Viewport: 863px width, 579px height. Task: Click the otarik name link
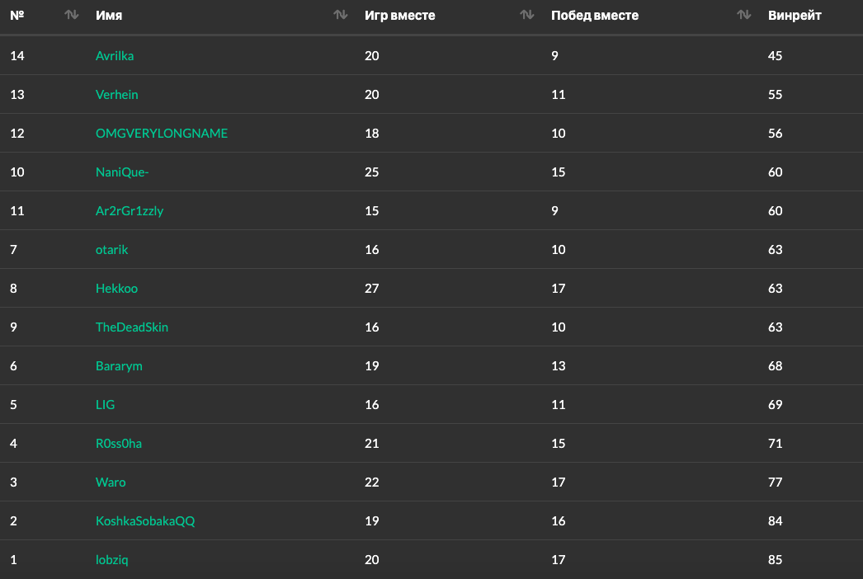[112, 250]
